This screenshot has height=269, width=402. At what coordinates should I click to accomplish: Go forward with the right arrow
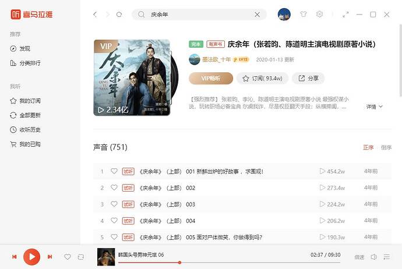107,15
